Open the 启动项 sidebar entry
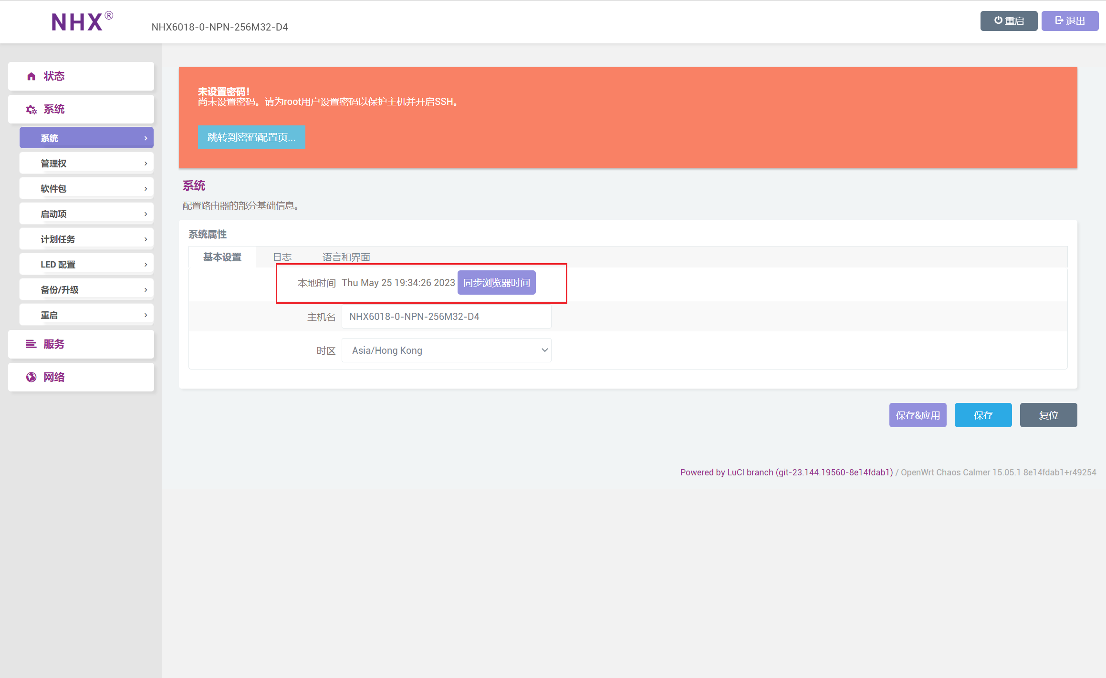 [86, 214]
